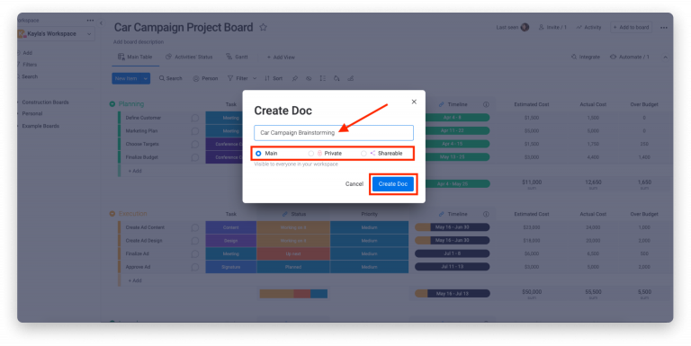This screenshot has height=346, width=691.
Task: Collapse the Planning group circle icon
Action: pos(112,104)
